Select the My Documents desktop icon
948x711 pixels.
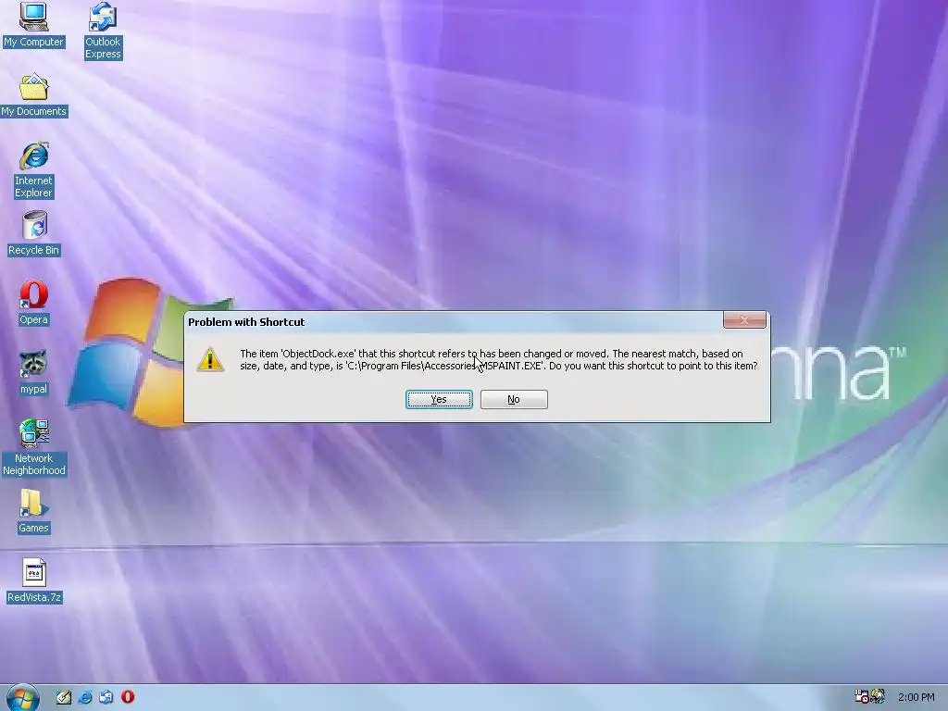pos(34,95)
